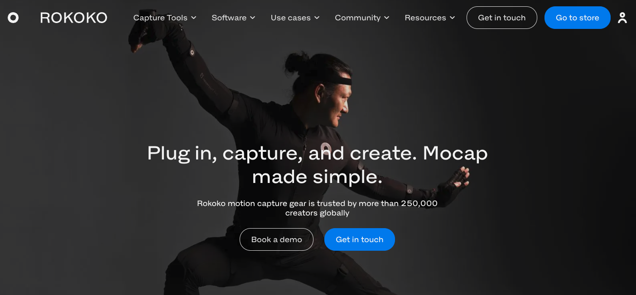Click the 250,000 creators subtitle text

(x=318, y=208)
